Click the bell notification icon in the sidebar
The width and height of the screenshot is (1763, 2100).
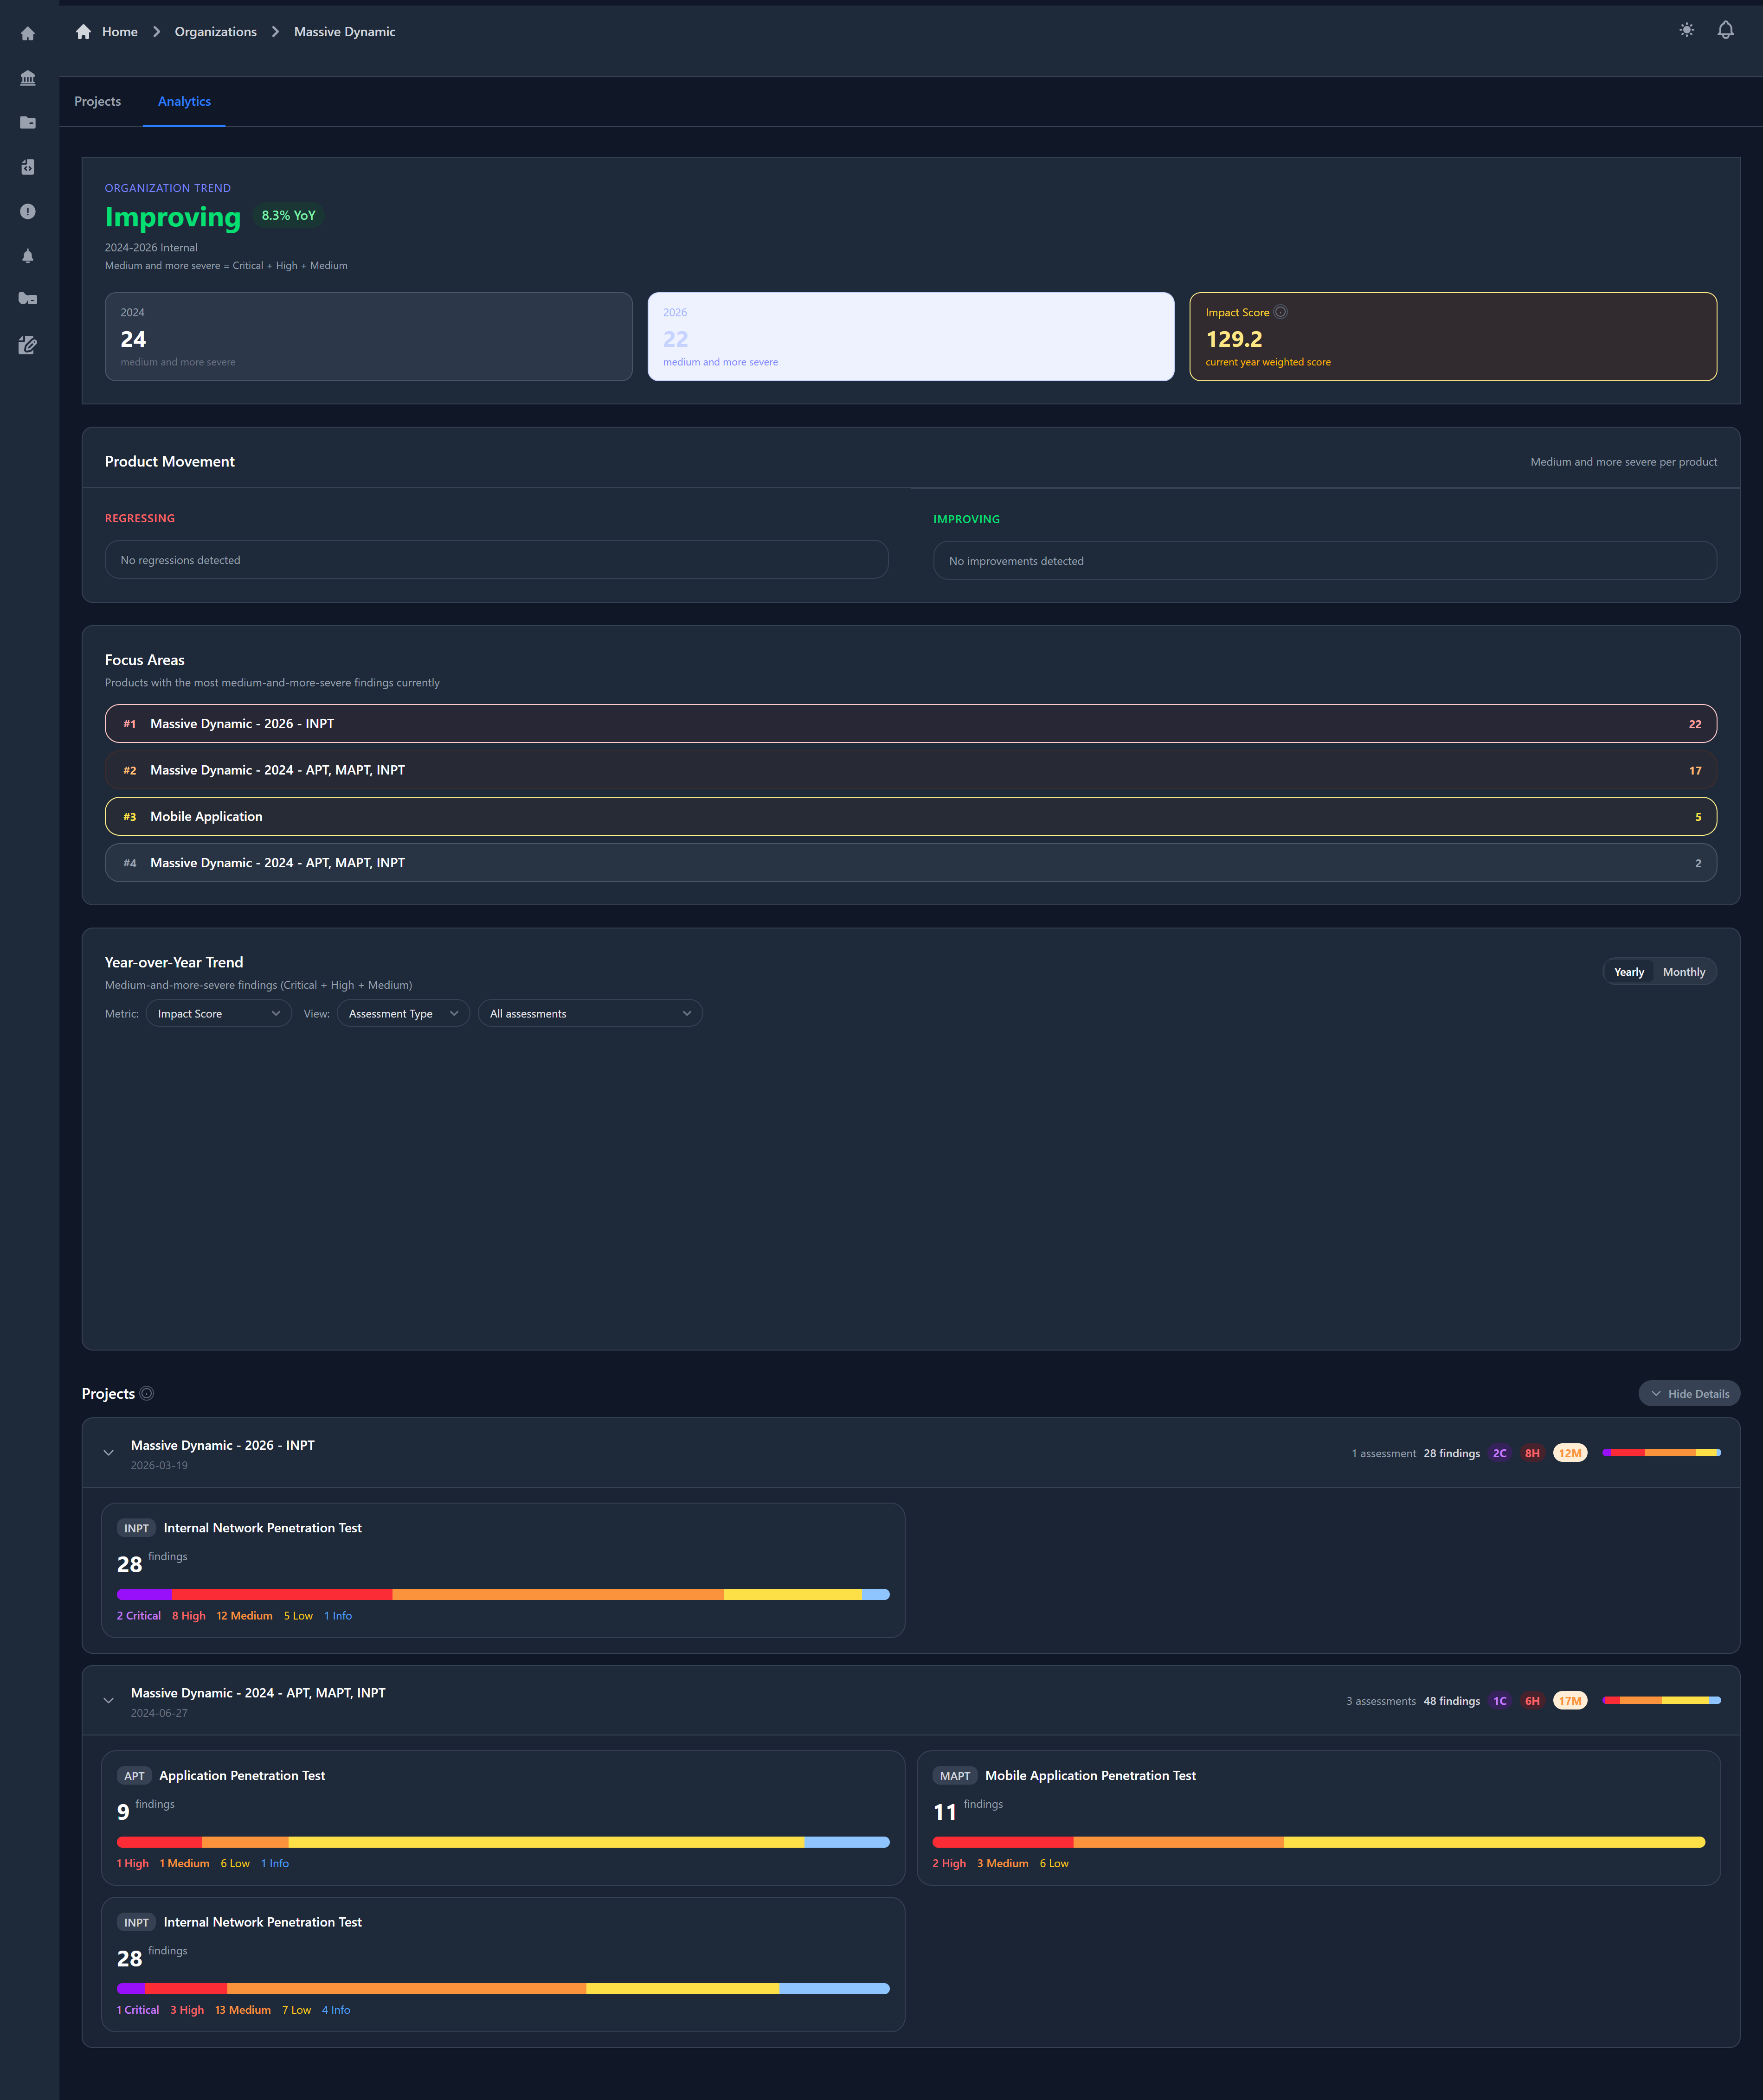point(27,255)
